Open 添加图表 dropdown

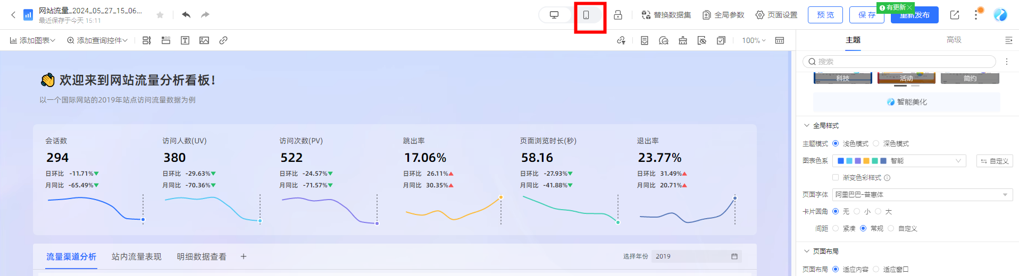[32, 40]
